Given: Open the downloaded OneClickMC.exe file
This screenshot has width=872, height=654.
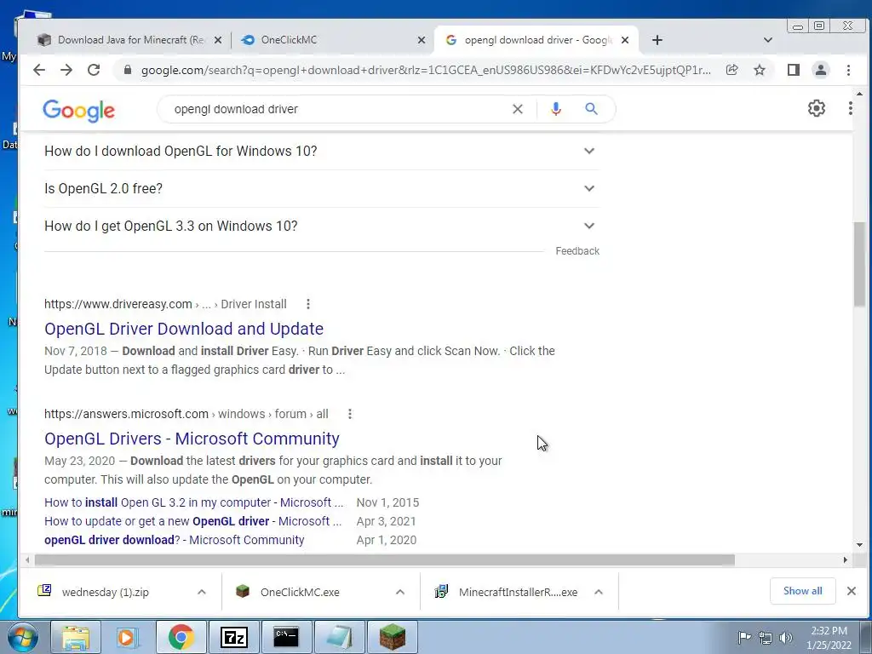Looking at the screenshot, I should point(301,593).
